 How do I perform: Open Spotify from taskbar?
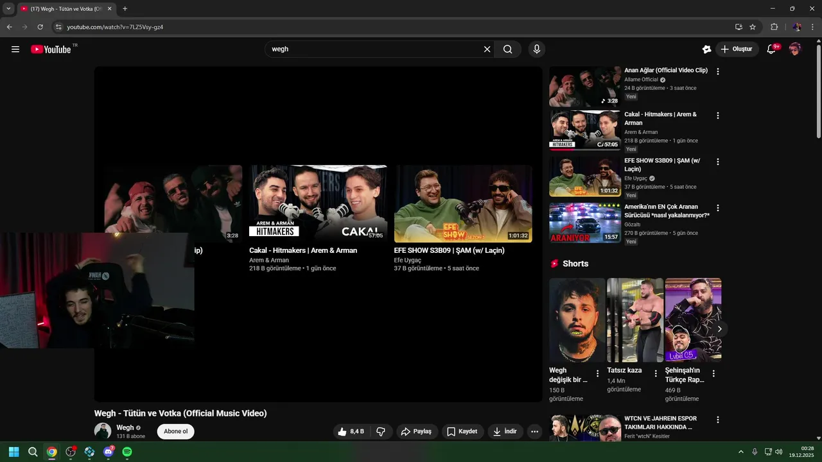[x=127, y=452]
